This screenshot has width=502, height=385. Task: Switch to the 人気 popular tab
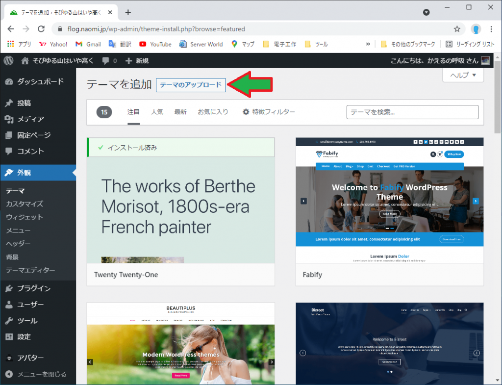click(157, 112)
